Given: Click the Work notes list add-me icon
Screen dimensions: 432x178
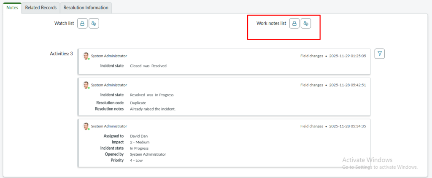Looking at the screenshot, I should (x=306, y=23).
